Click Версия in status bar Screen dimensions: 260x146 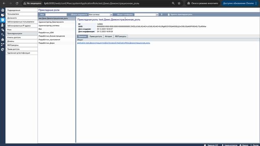pos(244,145)
